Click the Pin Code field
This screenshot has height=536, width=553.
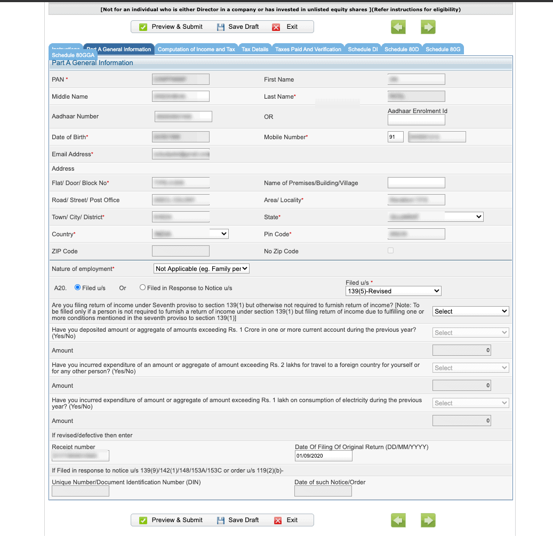point(416,234)
